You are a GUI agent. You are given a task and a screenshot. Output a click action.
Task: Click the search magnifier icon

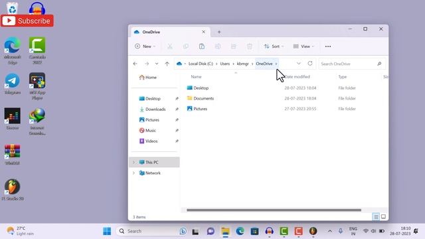tap(379, 64)
